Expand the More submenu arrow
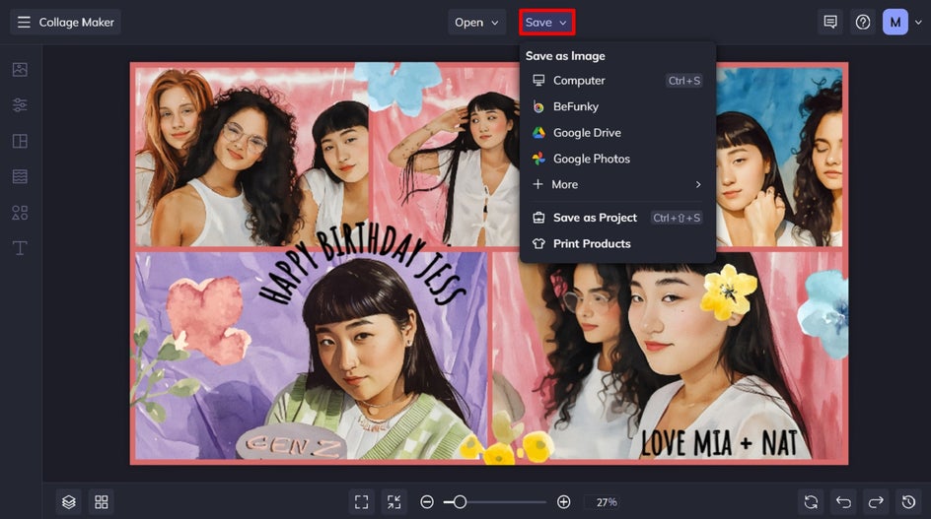The image size is (931, 519). tap(698, 184)
